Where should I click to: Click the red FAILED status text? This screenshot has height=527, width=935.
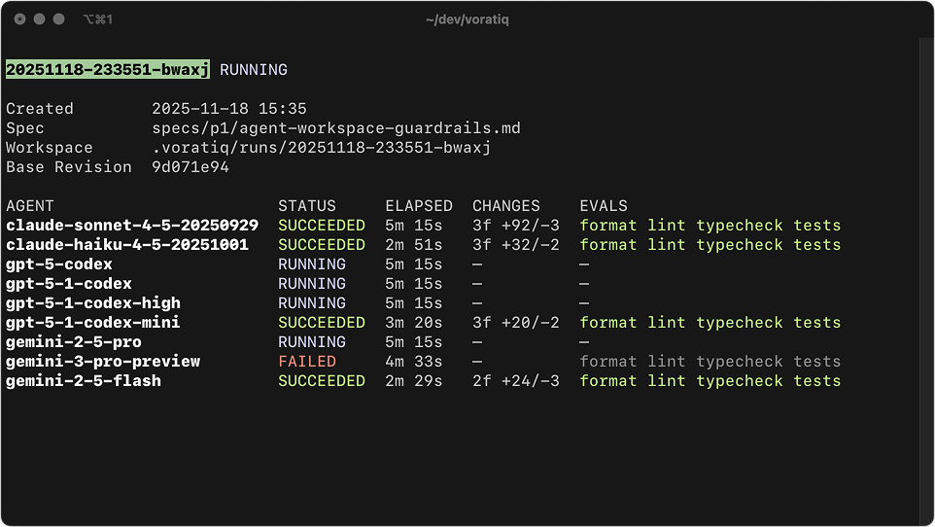(x=307, y=362)
